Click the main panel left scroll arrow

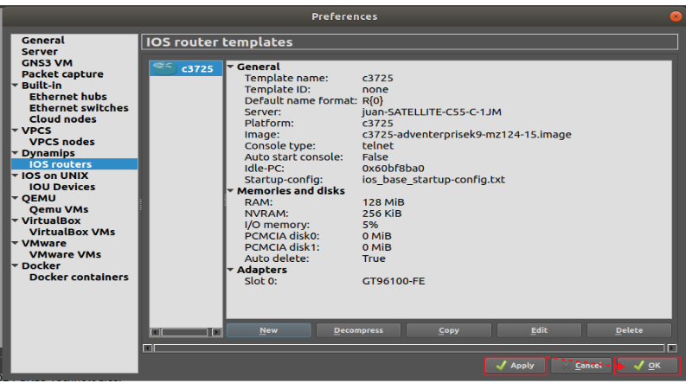point(147,348)
